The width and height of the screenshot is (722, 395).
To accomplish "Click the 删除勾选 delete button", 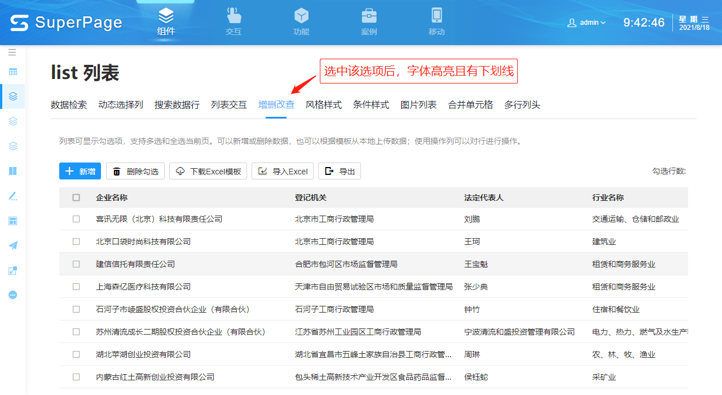I will [x=135, y=171].
